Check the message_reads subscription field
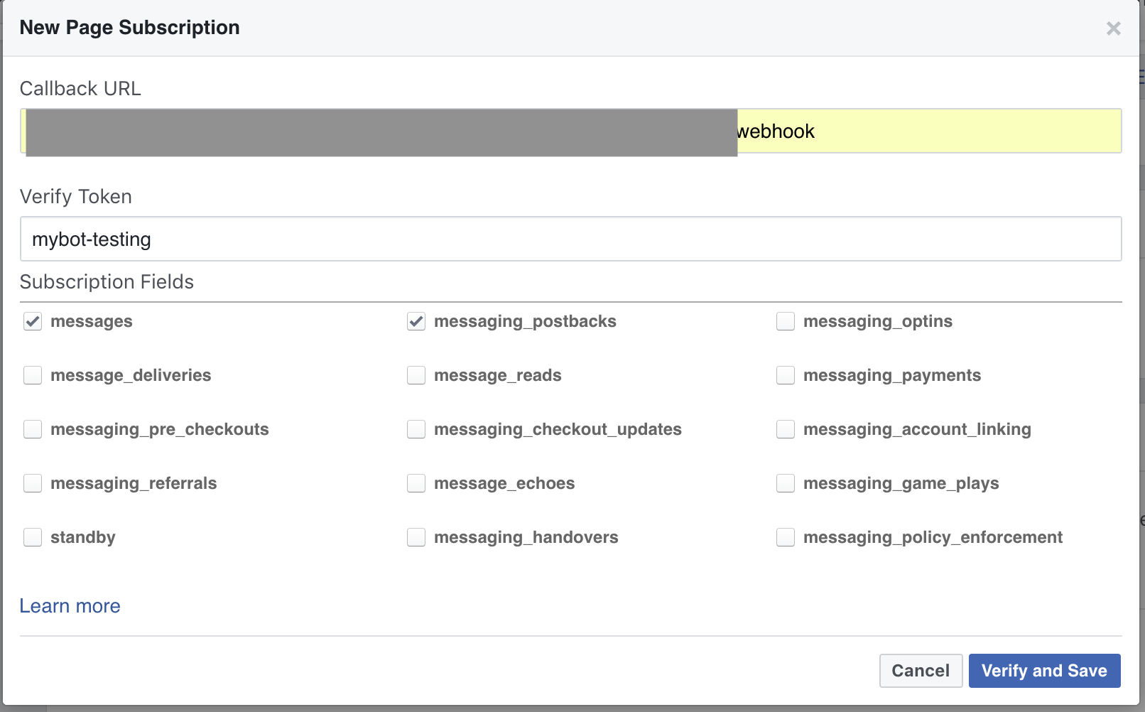Image resolution: width=1145 pixels, height=712 pixels. tap(416, 375)
